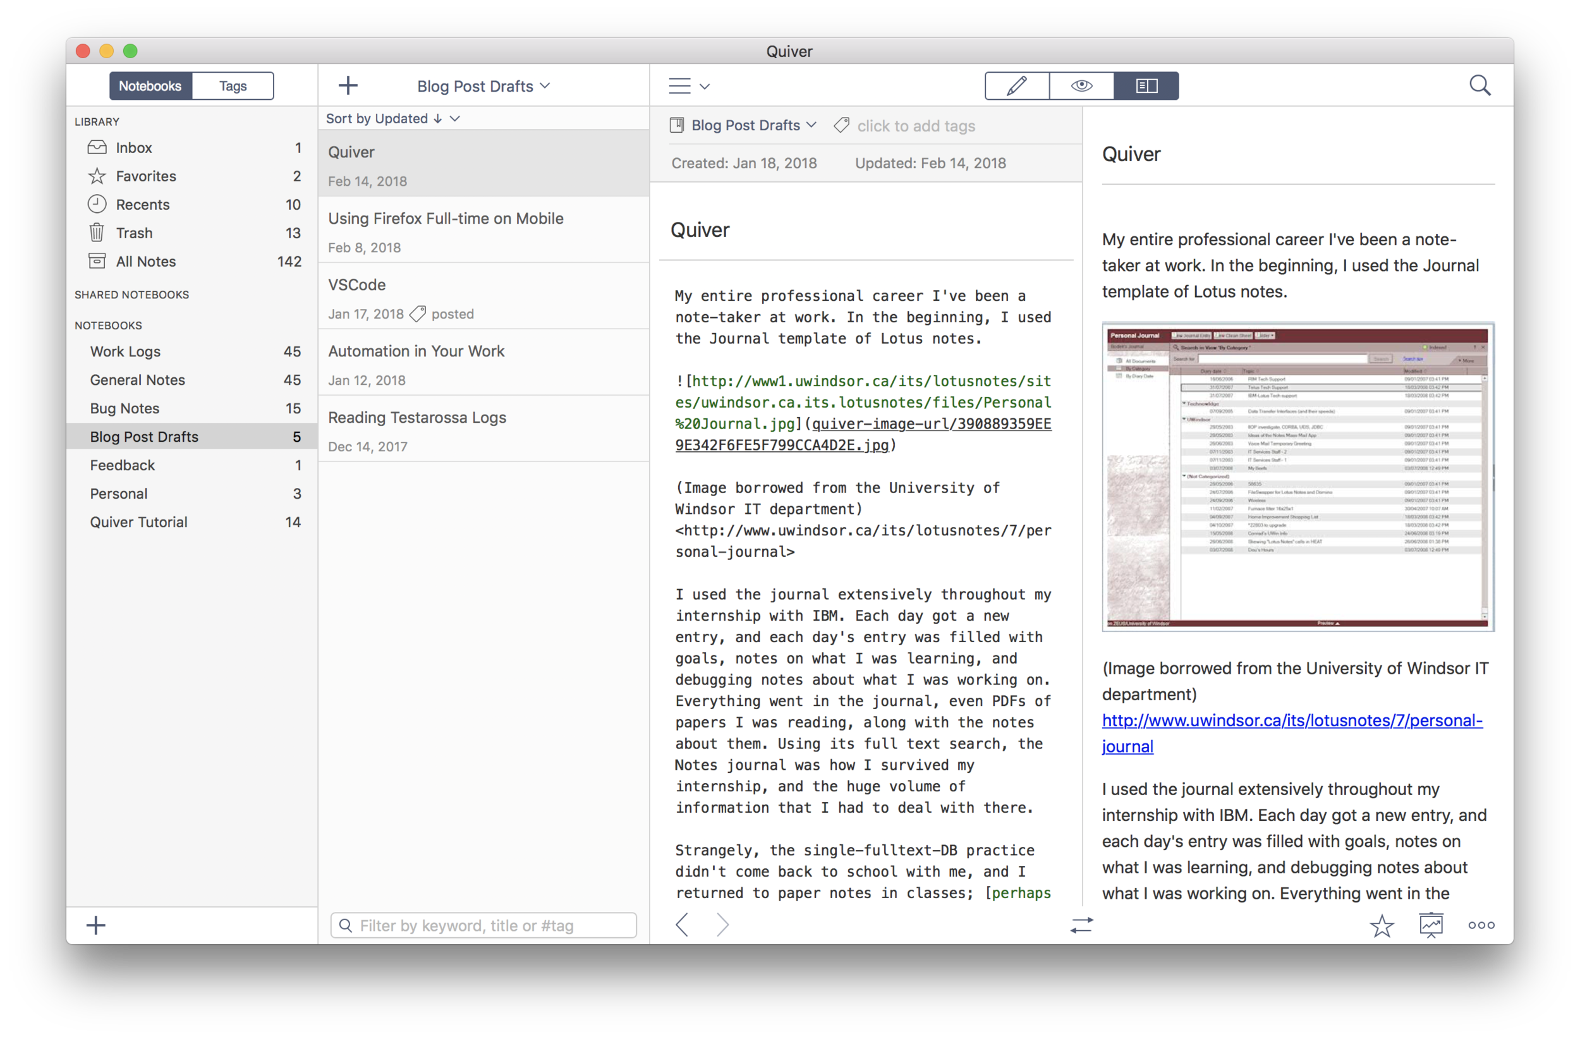This screenshot has width=1580, height=1039.
Task: Select the Personal notebook
Action: pyautogui.click(x=192, y=494)
